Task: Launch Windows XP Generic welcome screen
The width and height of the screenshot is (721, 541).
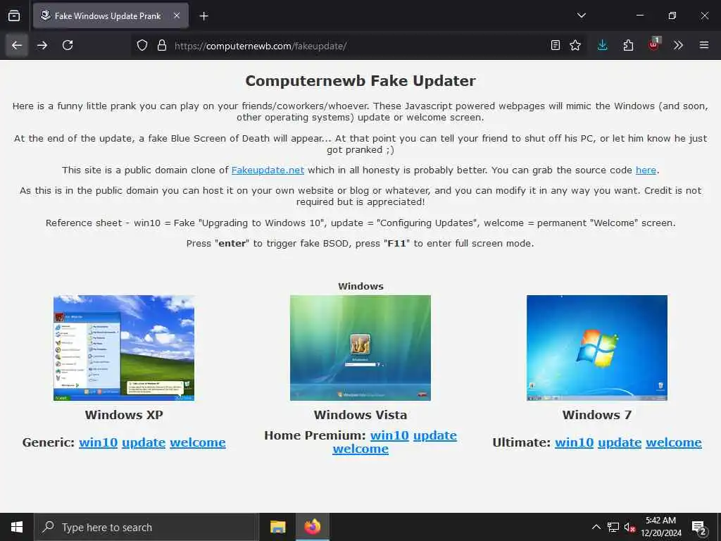Action: coord(198,442)
